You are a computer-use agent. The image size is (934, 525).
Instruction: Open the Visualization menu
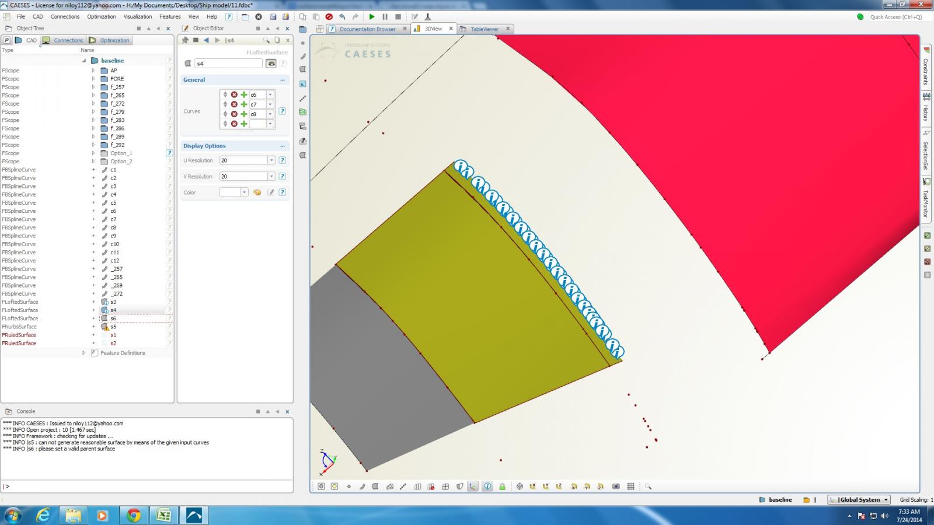click(138, 17)
